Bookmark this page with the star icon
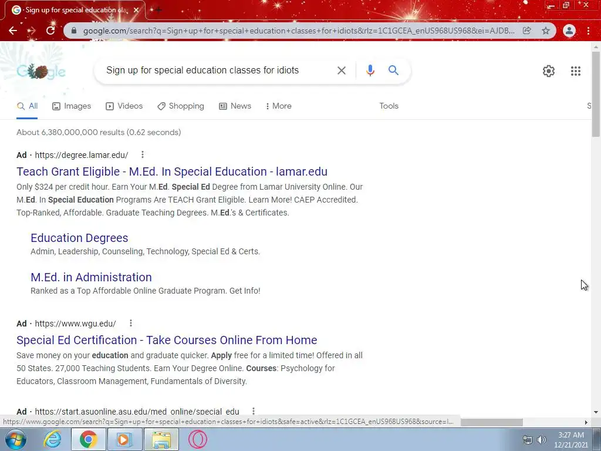Image resolution: width=601 pixels, height=451 pixels. [546, 31]
